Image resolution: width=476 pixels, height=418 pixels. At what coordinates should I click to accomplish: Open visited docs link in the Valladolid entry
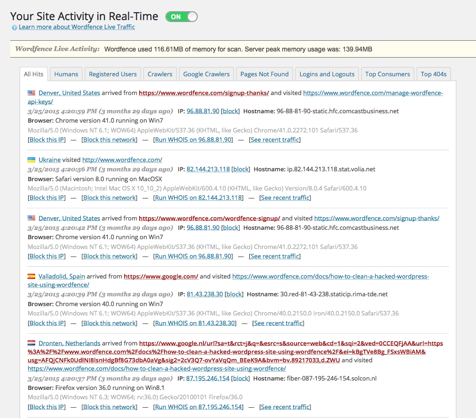(330, 276)
